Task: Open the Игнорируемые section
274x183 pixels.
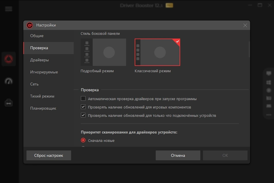Action: (x=48, y=72)
